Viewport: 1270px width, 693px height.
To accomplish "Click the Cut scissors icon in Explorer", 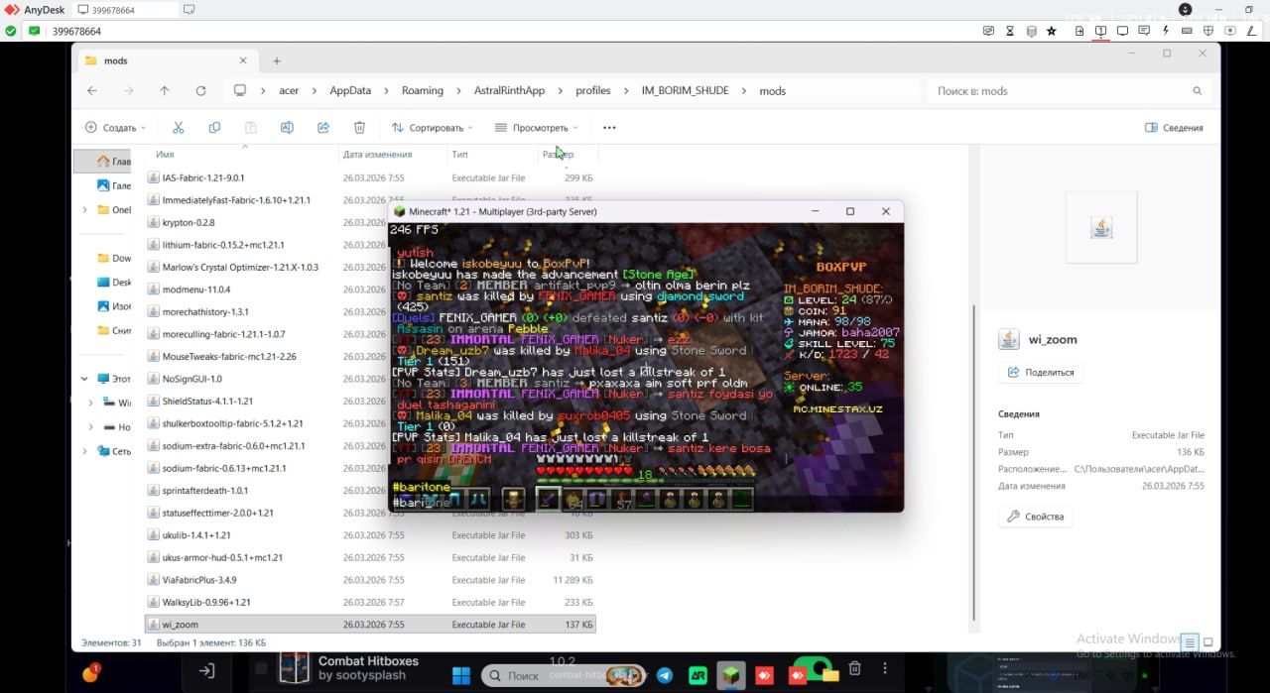I will [179, 128].
